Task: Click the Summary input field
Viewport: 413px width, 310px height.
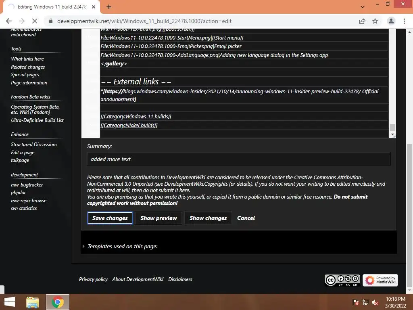Action: tap(239, 159)
